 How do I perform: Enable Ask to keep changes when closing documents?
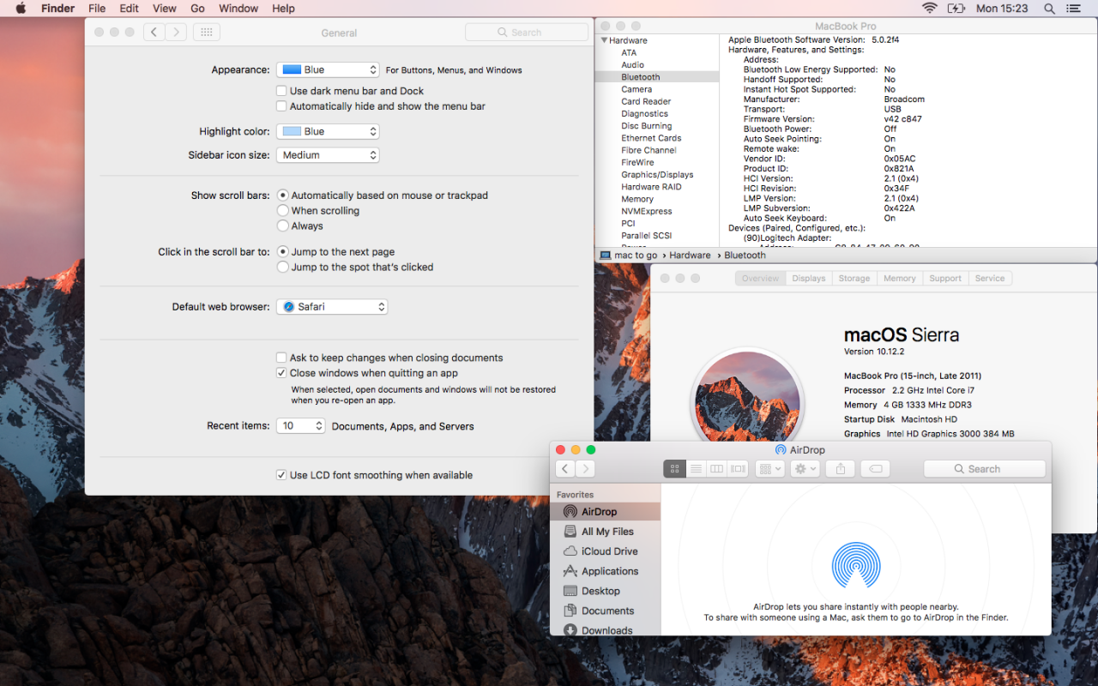281,358
